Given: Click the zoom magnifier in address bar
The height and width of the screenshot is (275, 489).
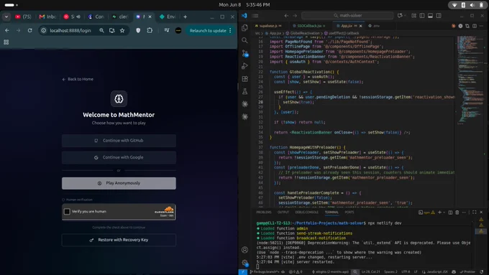Looking at the screenshot, I should point(101,31).
